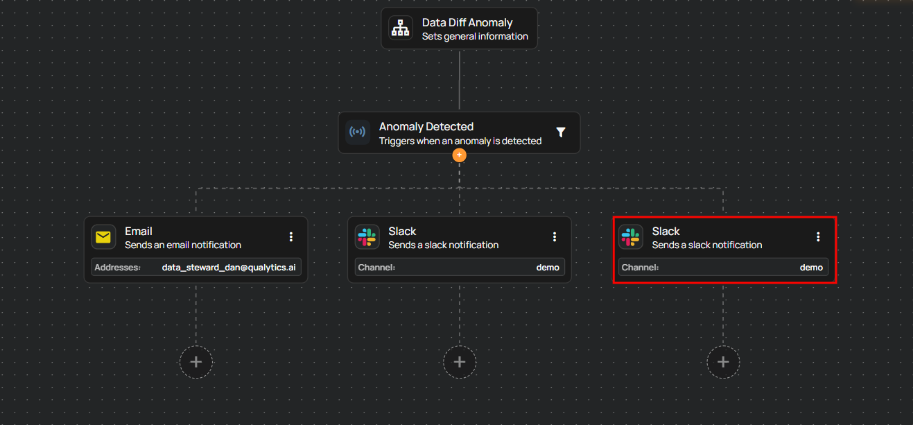Select the middle Slack node's title

[x=402, y=231]
